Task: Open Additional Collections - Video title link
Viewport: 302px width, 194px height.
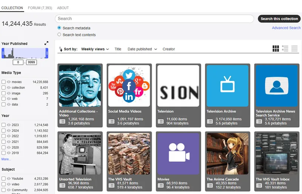Action: coord(79,113)
